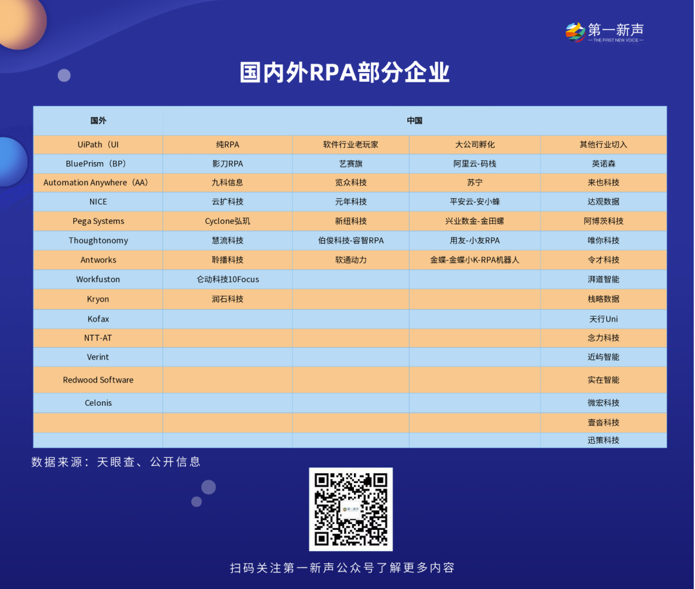Click the 影刀RPA cell
Image resolution: width=695 pixels, height=589 pixels.
(x=227, y=164)
